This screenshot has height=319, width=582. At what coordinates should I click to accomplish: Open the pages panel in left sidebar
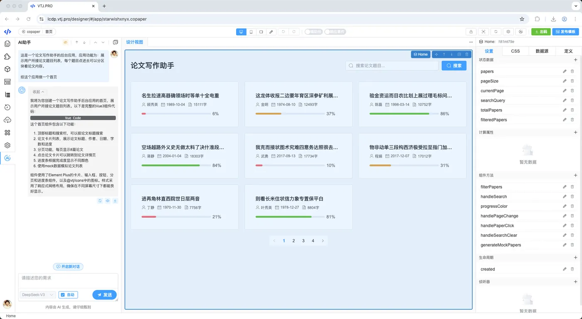coord(7,44)
